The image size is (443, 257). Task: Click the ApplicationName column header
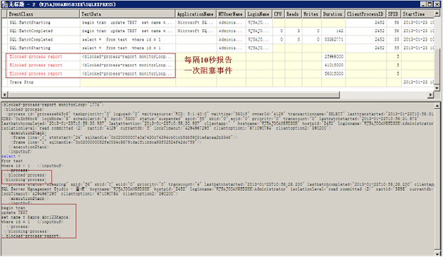(x=196, y=14)
